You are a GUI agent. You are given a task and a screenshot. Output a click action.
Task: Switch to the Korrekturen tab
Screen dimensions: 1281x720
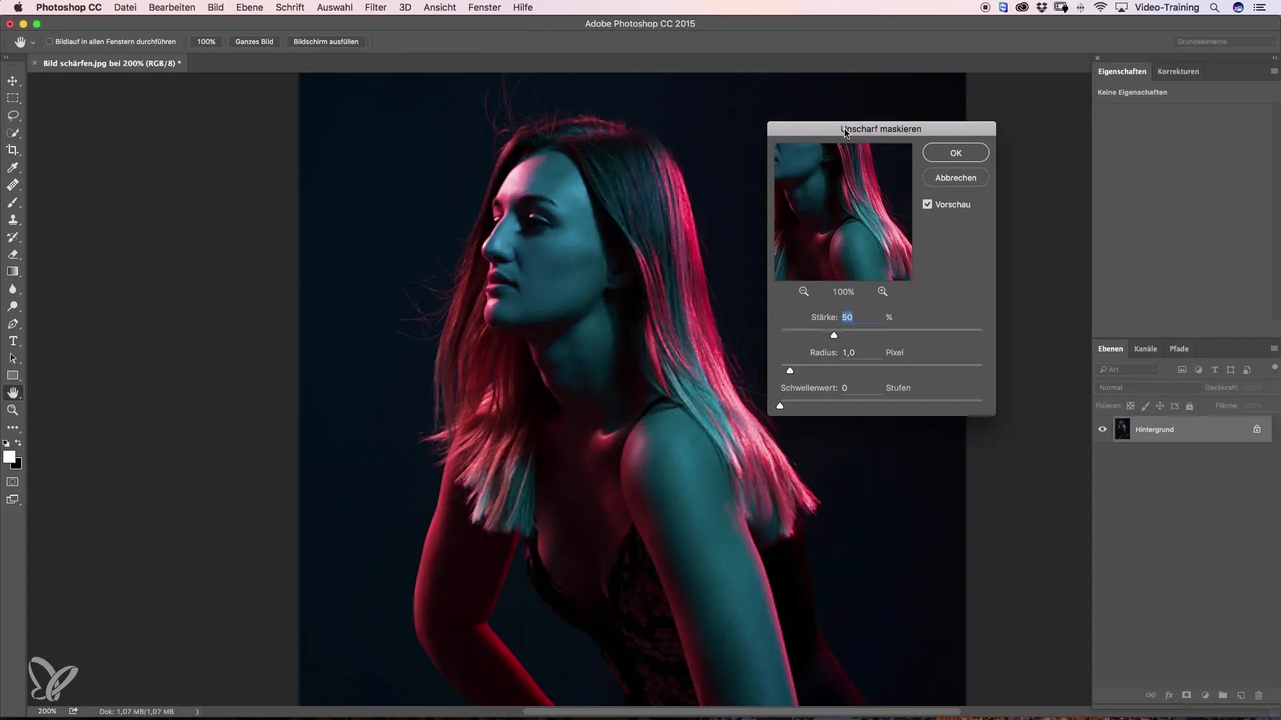(x=1178, y=71)
